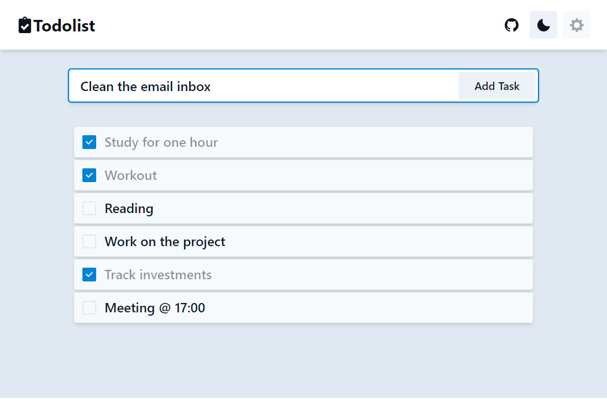Click the "Study for one hour" task text
The width and height of the screenshot is (607, 399).
click(x=161, y=142)
